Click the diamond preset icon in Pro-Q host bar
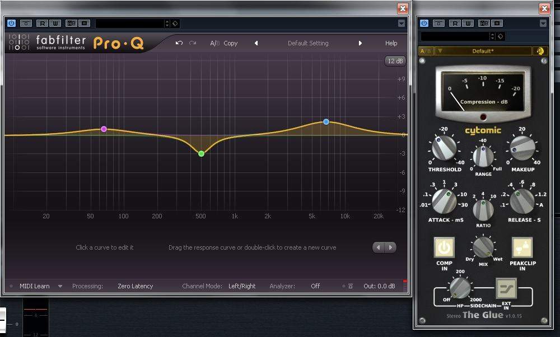The height and width of the screenshot is (337, 560). (x=175, y=24)
